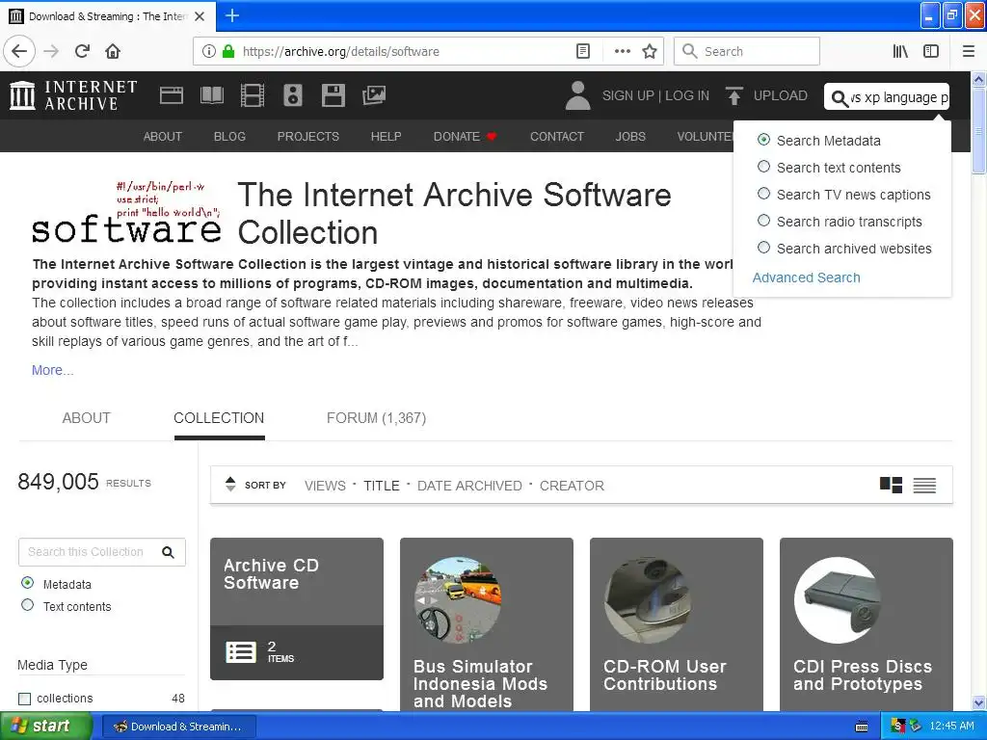Click the magnifier in Archive search box
The height and width of the screenshot is (740, 987).
[840, 98]
